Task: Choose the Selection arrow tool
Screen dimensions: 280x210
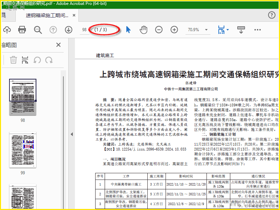Action: click(x=128, y=30)
